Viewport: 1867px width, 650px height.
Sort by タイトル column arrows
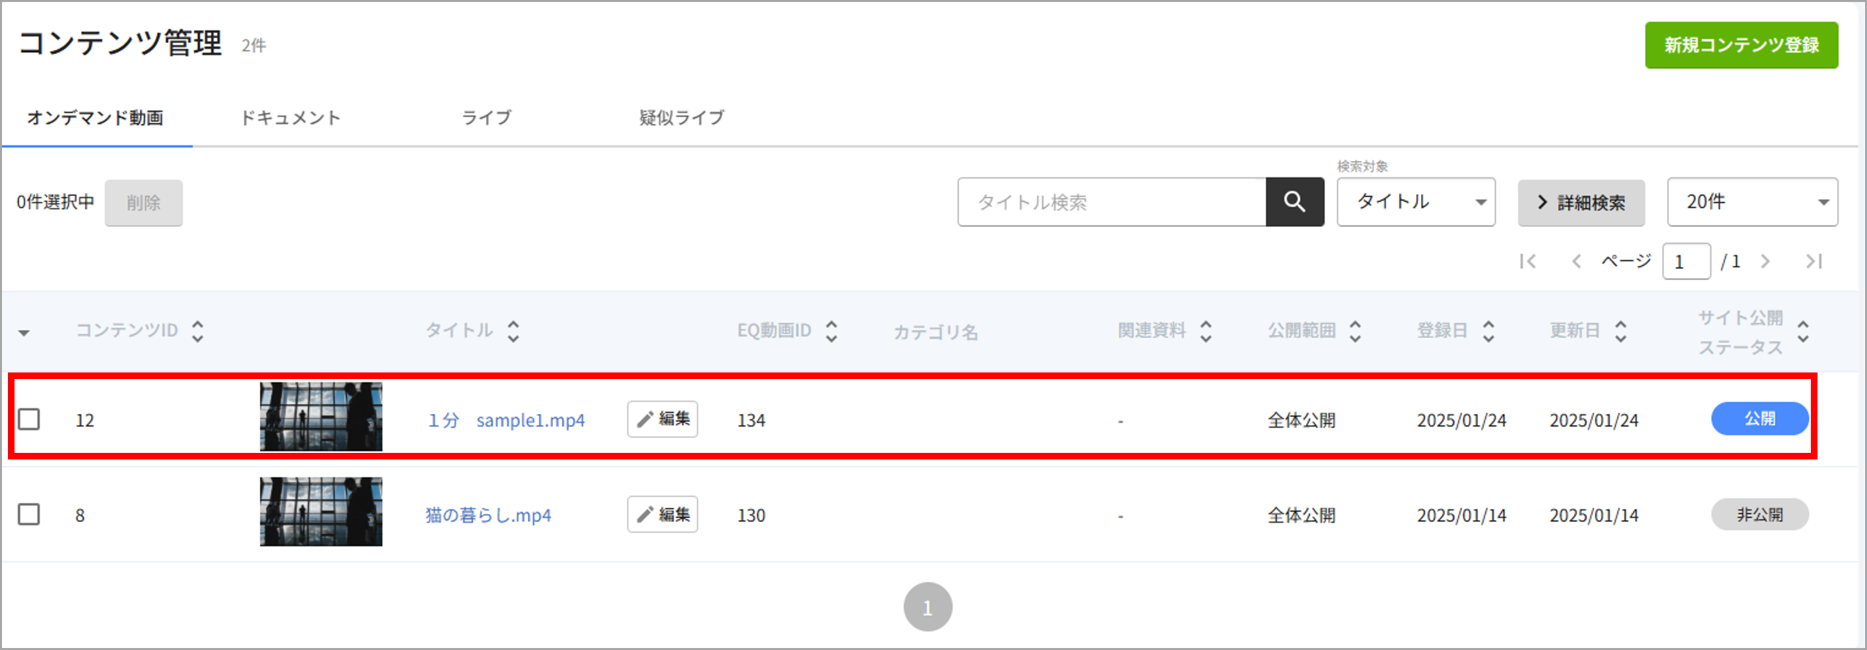pyautogui.click(x=513, y=331)
